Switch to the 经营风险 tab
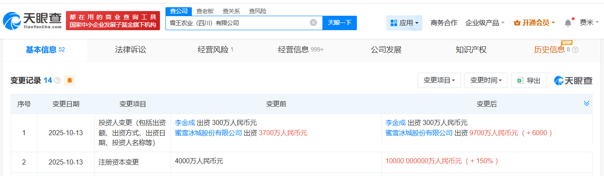The height and width of the screenshot is (176, 604). coord(216,50)
